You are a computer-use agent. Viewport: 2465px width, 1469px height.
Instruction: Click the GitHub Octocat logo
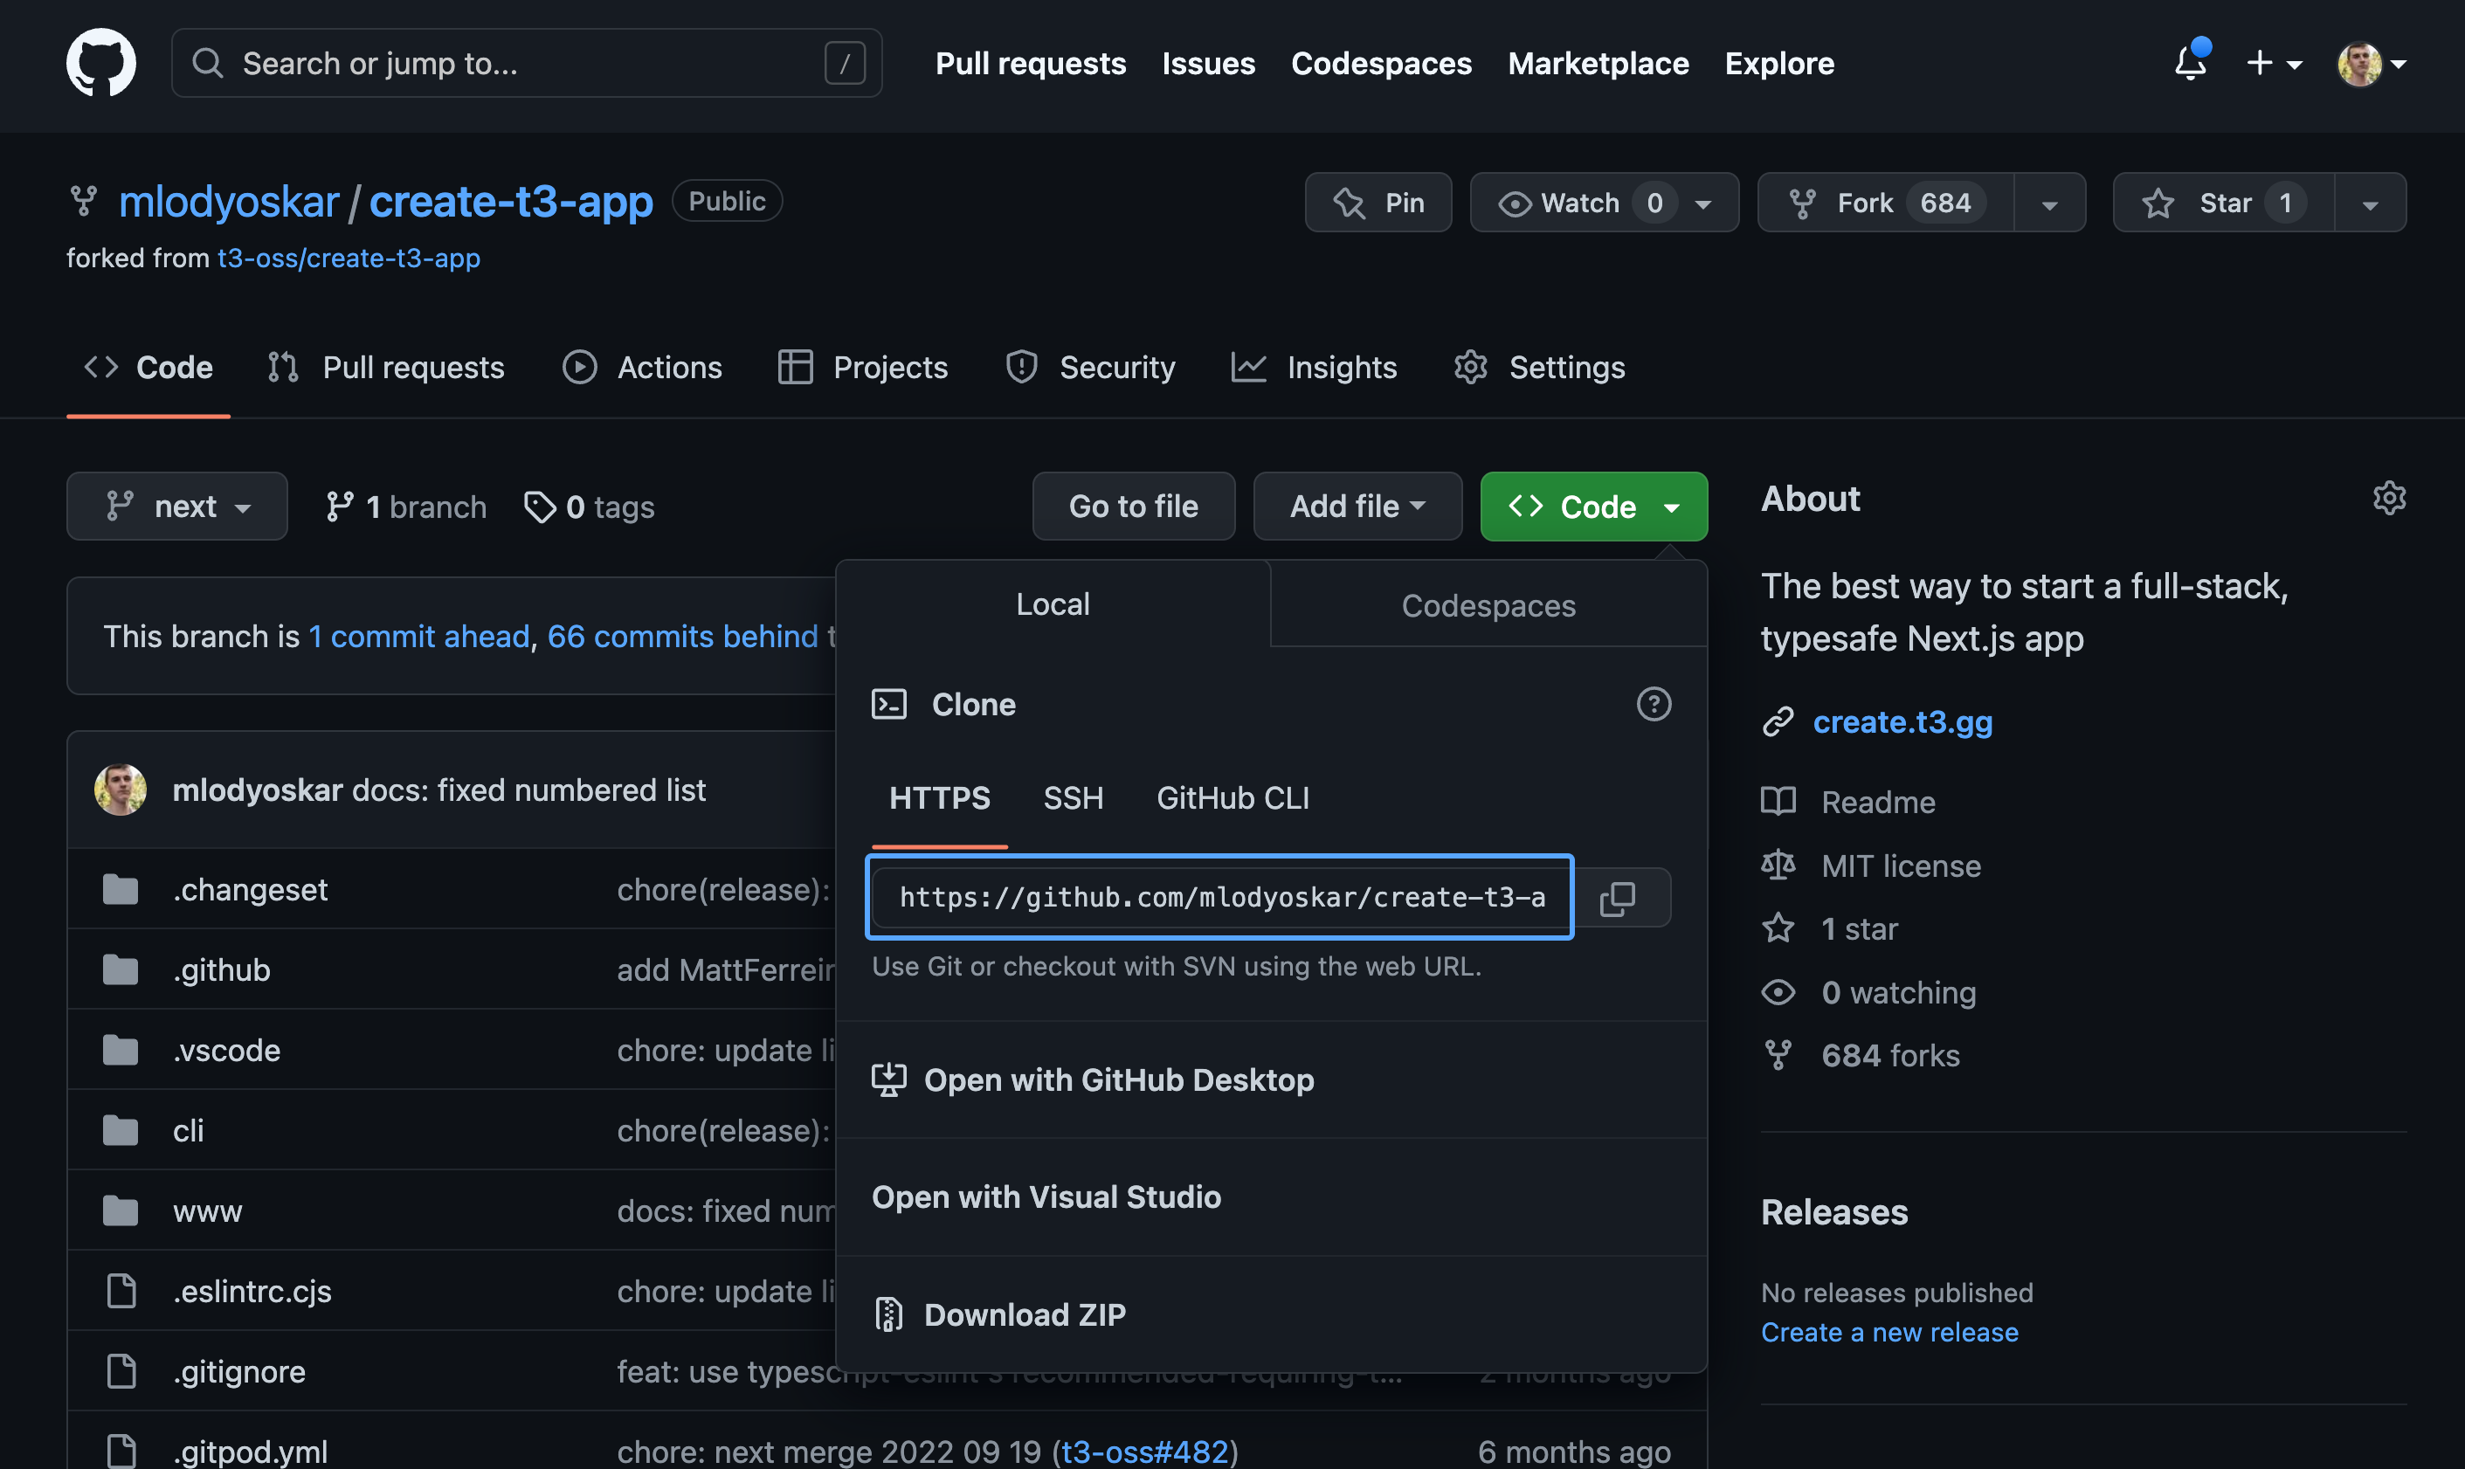click(101, 62)
